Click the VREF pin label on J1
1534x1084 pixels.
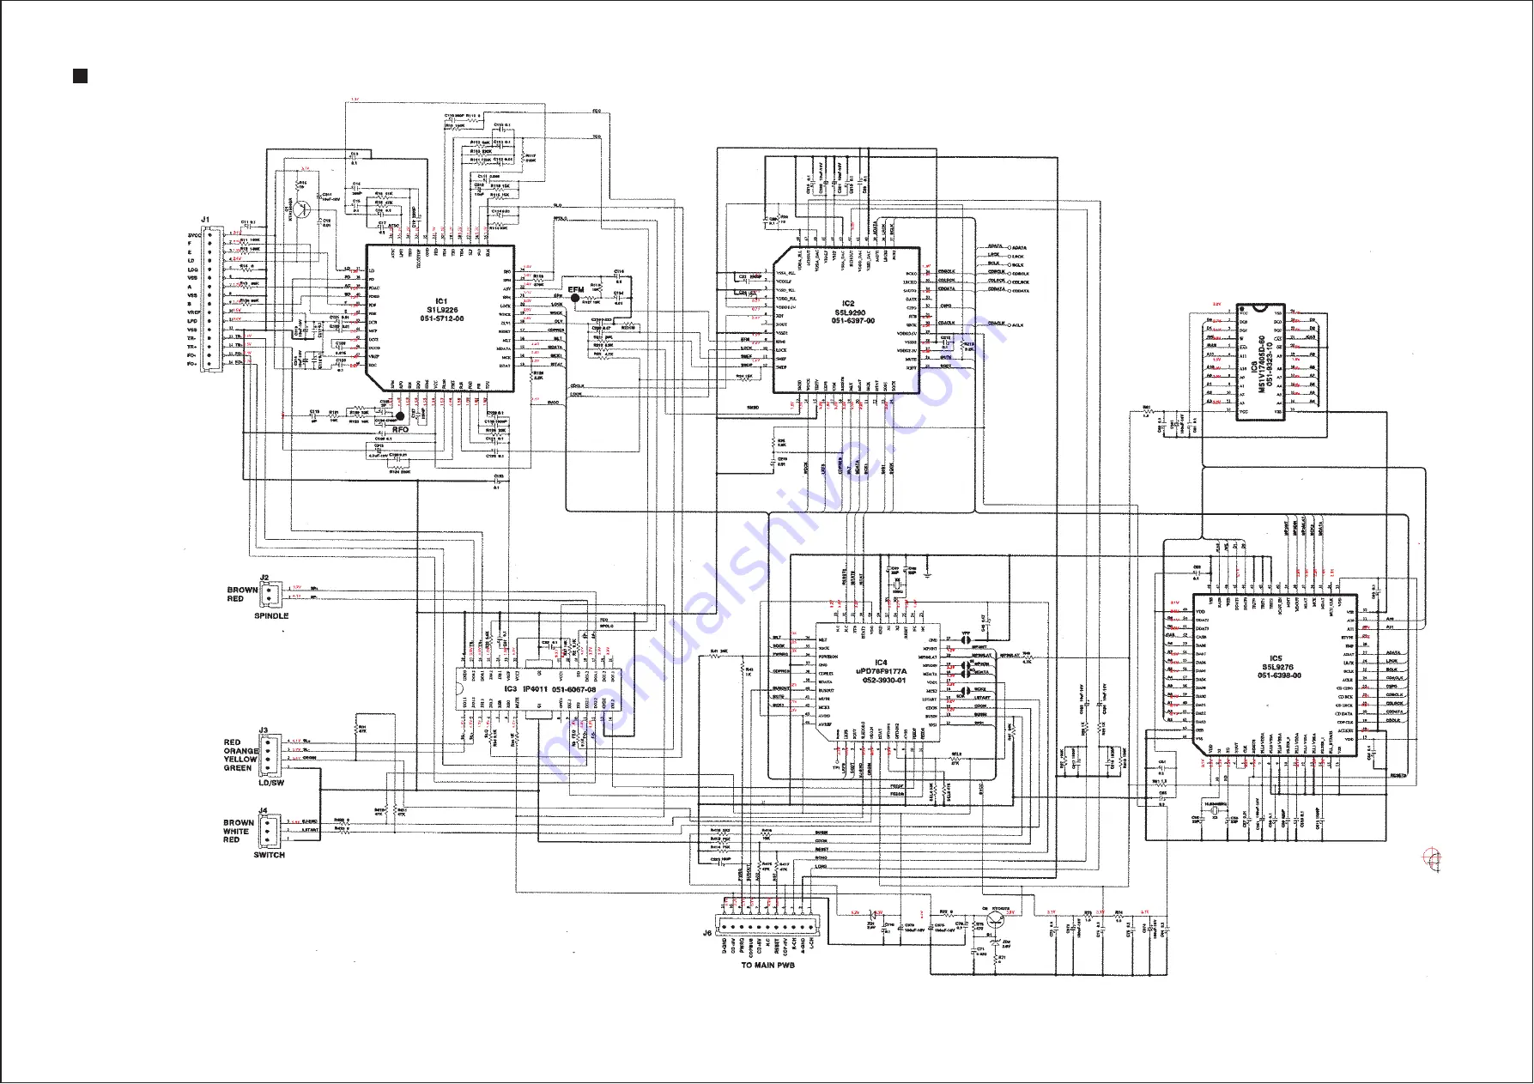pyautogui.click(x=193, y=312)
